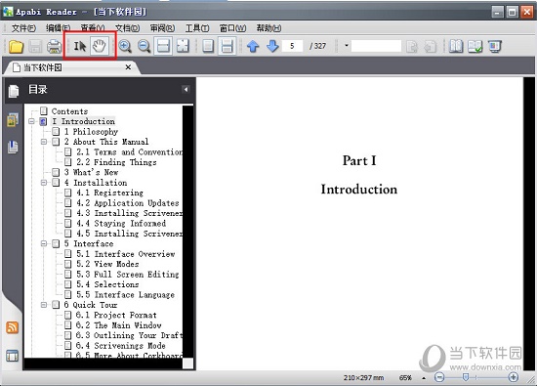Open the 文档 menu

(127, 28)
